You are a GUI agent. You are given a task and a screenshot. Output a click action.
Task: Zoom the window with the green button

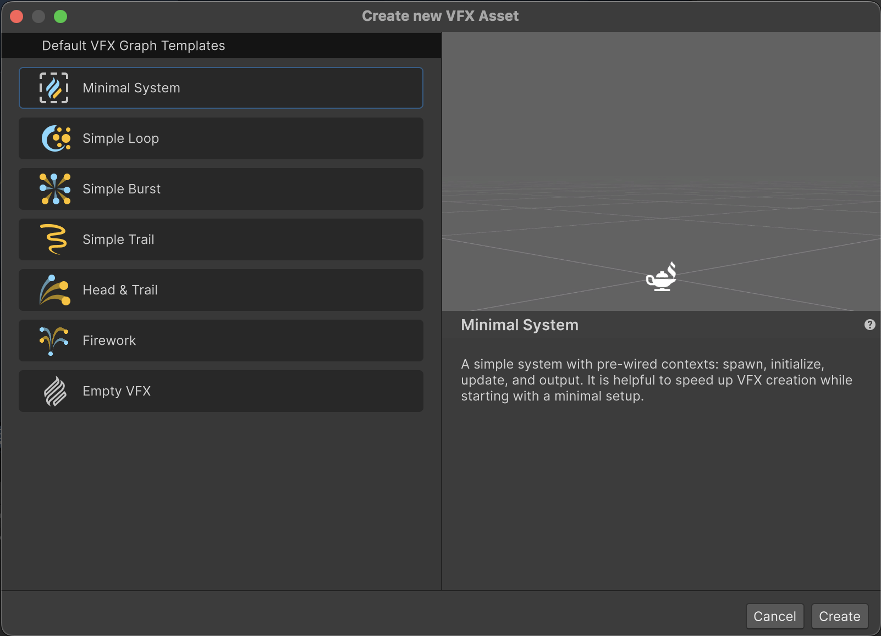pos(60,16)
